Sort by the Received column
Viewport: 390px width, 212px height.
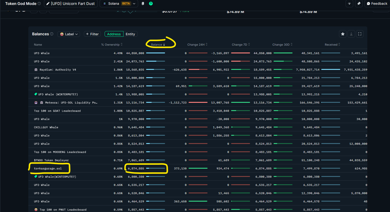tap(332, 44)
